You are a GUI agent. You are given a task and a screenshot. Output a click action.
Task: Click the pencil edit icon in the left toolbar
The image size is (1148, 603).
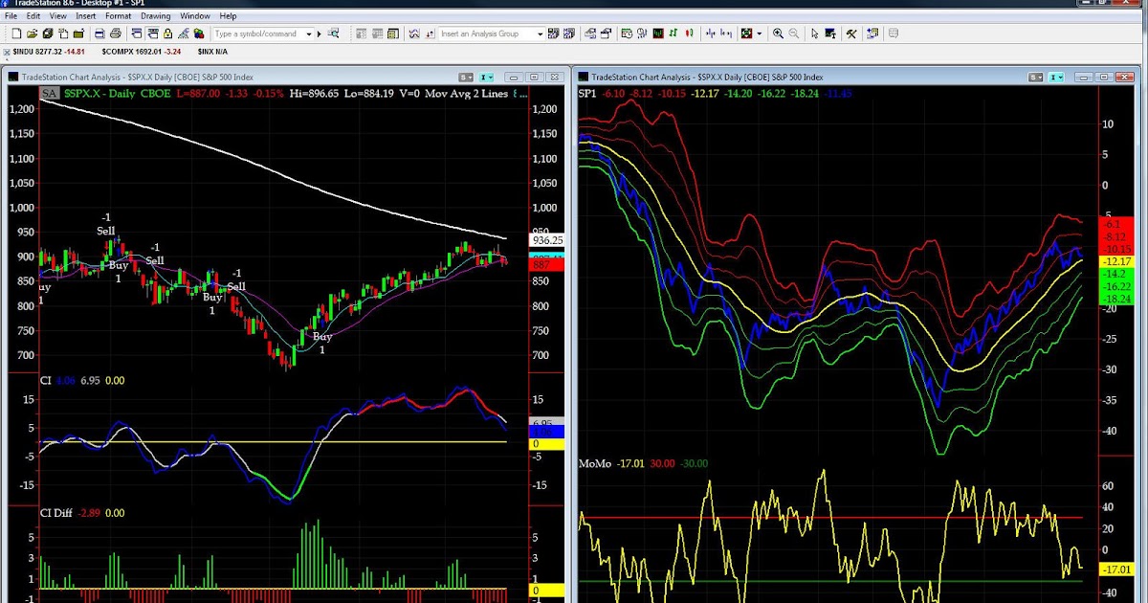pos(183,33)
